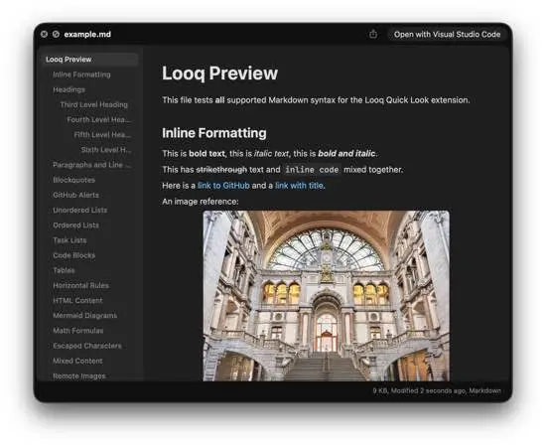Viewport: 546px width, 447px height.
Task: Click the file info text in status bar
Action: tap(437, 390)
